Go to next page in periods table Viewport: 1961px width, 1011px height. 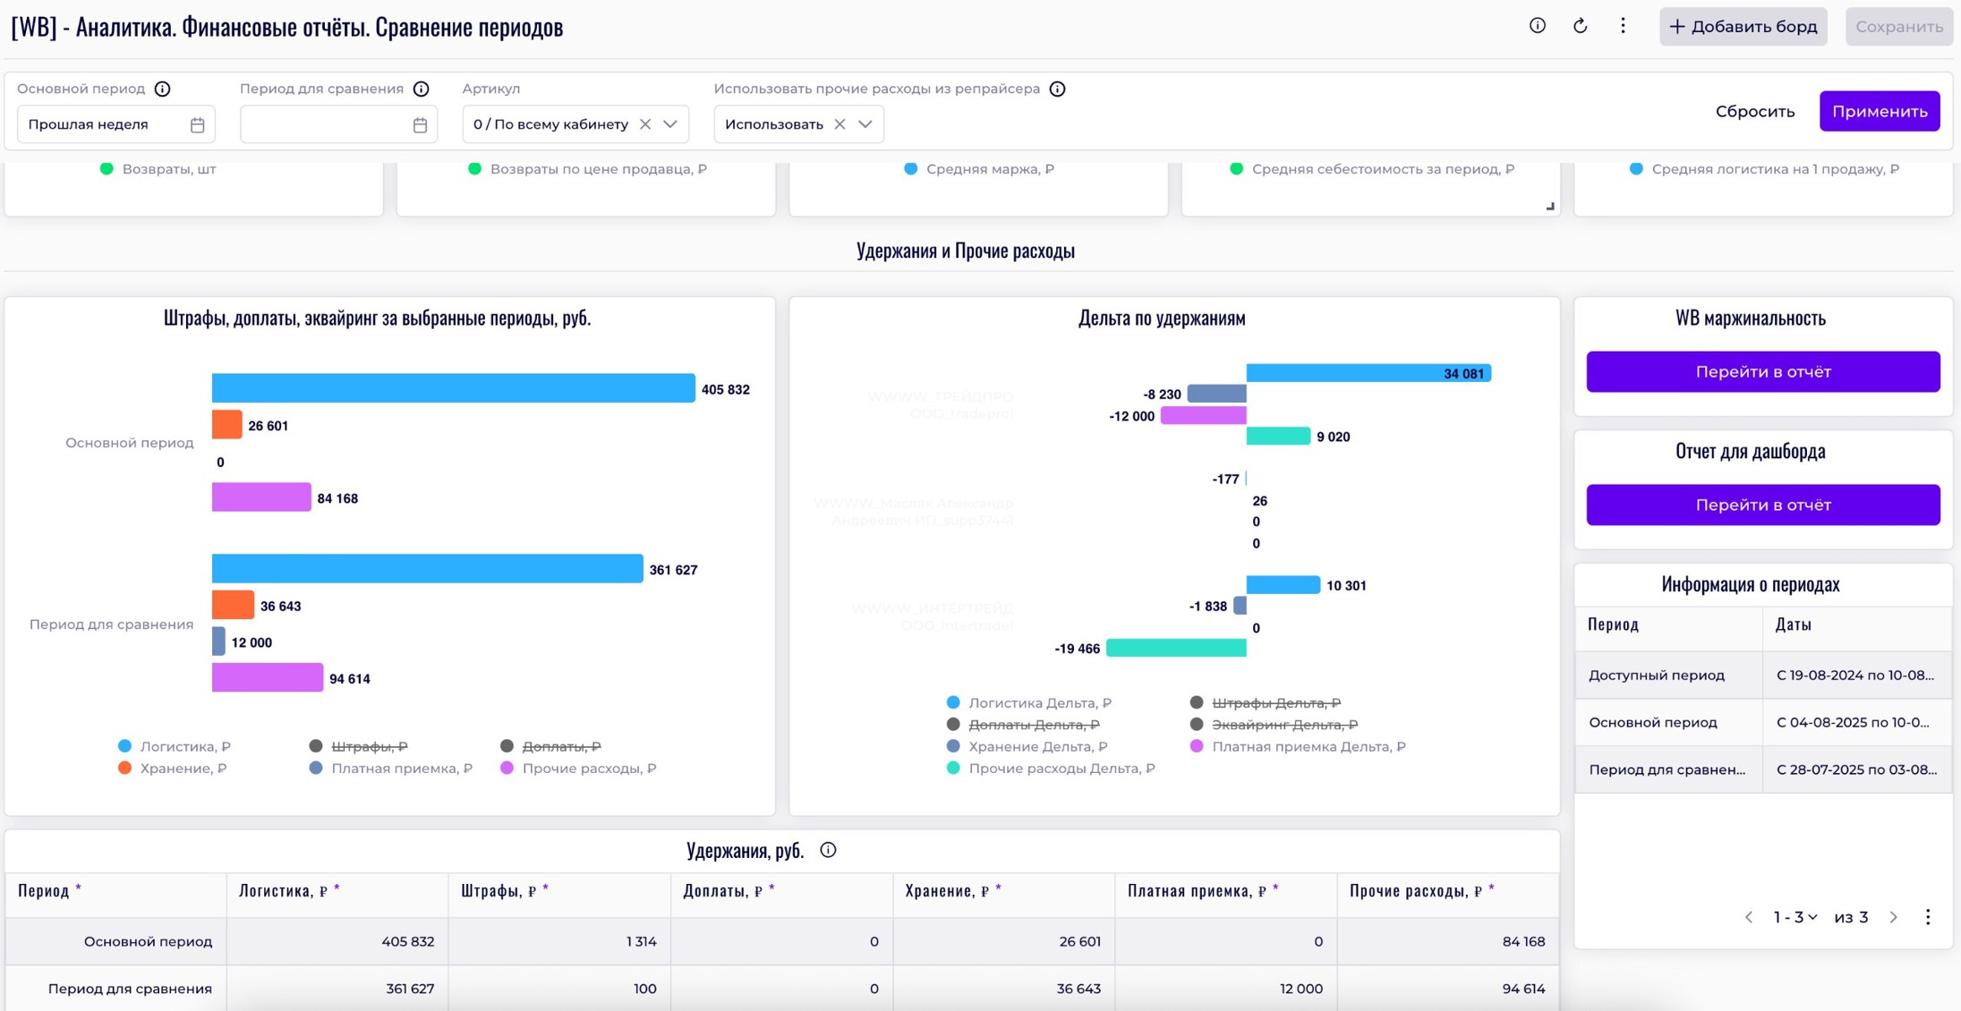point(1894,917)
